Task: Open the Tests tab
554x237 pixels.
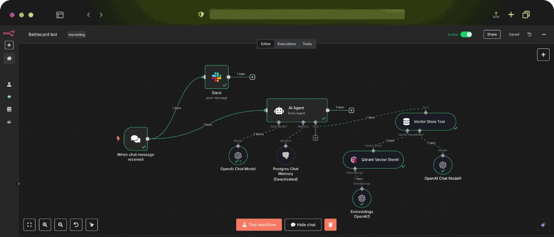Action: click(x=307, y=44)
